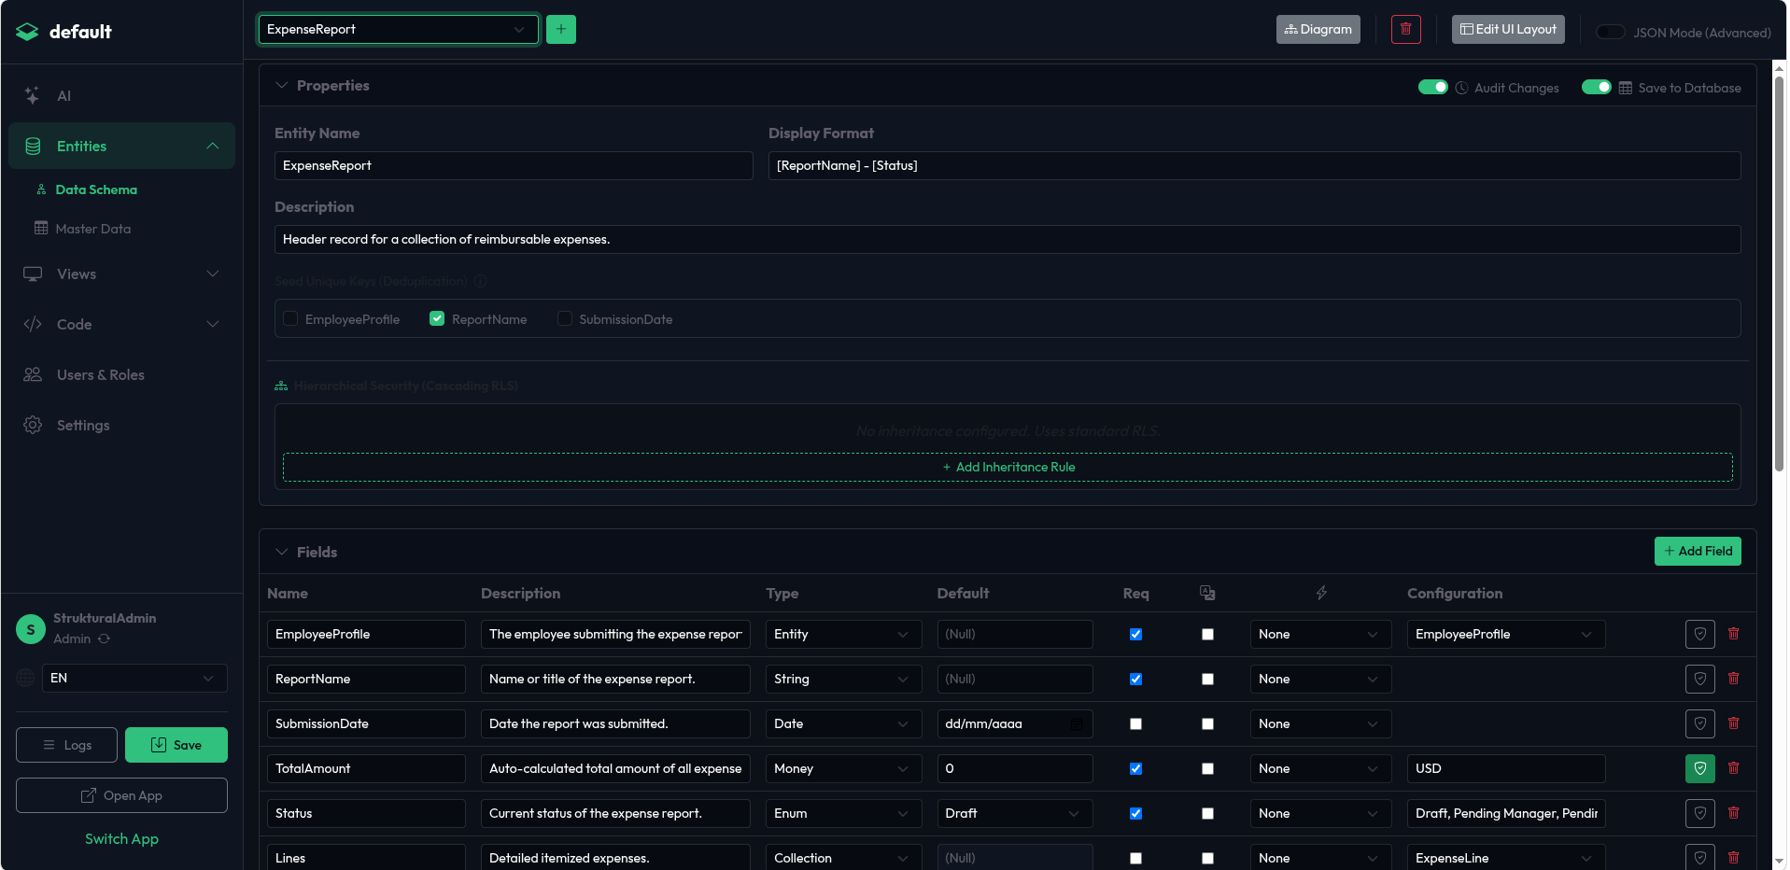Click the default app logo icon
The height and width of the screenshot is (870, 1790).
click(27, 32)
